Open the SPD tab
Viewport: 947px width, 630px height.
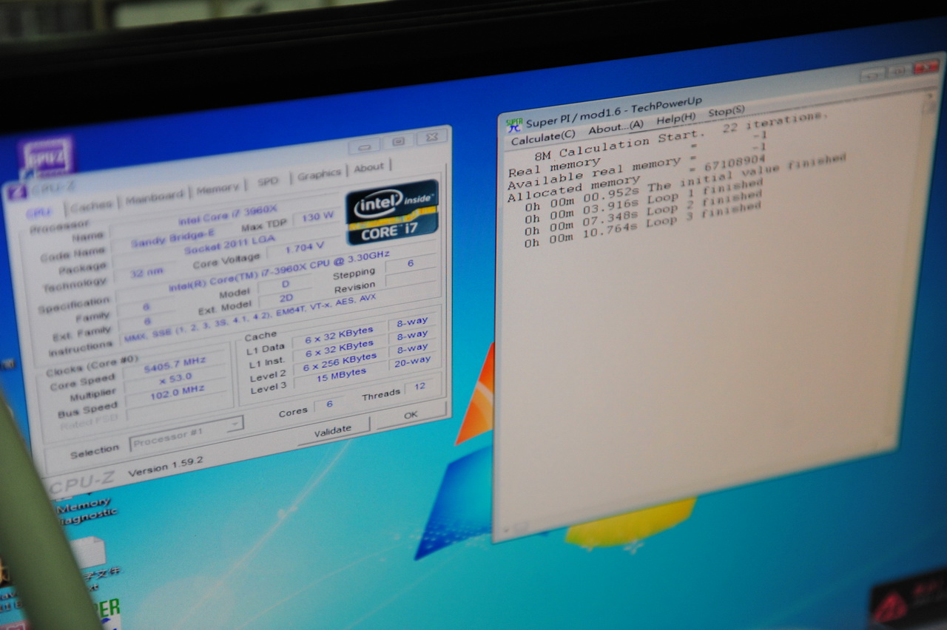(268, 182)
